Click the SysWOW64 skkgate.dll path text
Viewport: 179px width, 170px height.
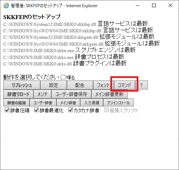[x=53, y=44]
